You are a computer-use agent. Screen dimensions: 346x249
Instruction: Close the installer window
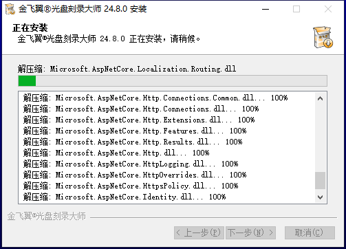[x=328, y=9]
